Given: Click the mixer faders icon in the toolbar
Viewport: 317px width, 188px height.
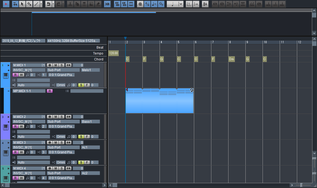Looking at the screenshot, I should click(x=205, y=4).
